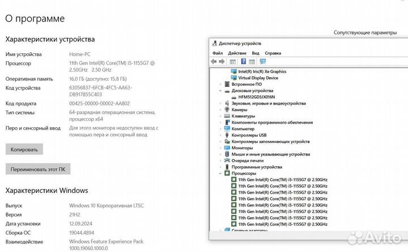Select the Программные устройства label
This screenshot has width=408, height=252.
coord(257,167)
